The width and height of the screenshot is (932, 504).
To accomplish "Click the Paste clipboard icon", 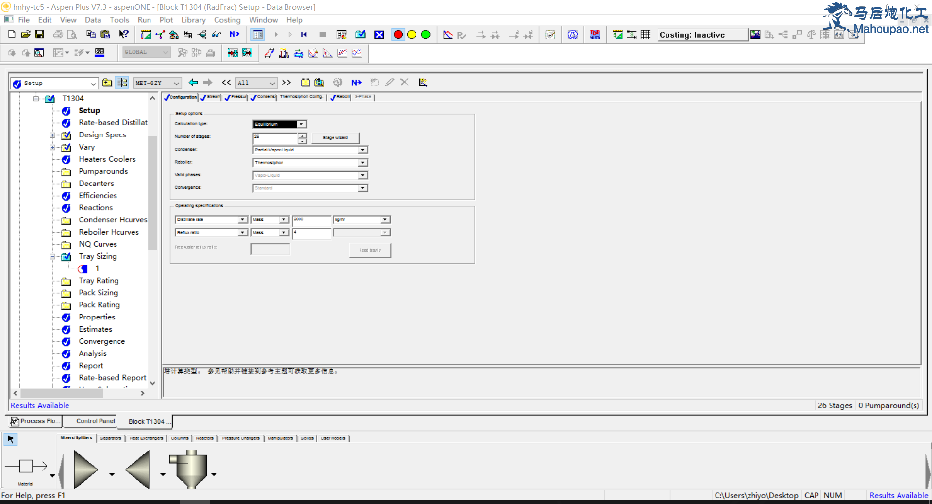I will click(x=105, y=34).
